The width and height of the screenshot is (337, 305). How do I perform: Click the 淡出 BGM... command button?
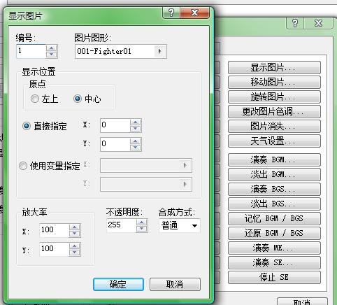click(274, 174)
